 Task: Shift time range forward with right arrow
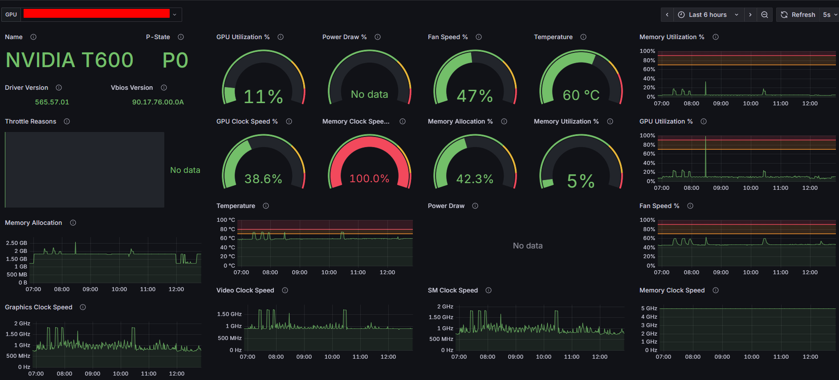tap(750, 15)
